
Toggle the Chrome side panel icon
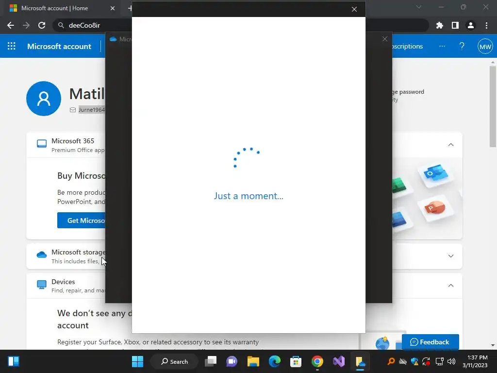(x=455, y=25)
